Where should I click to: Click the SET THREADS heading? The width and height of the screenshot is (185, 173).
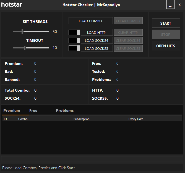(35, 22)
